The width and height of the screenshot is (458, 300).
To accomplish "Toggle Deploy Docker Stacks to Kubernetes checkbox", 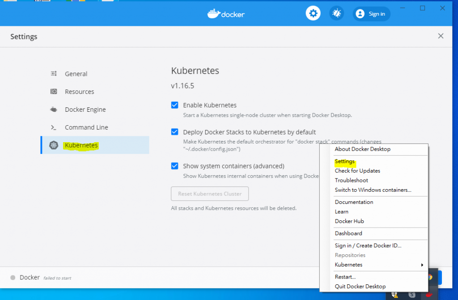I will click(x=175, y=132).
